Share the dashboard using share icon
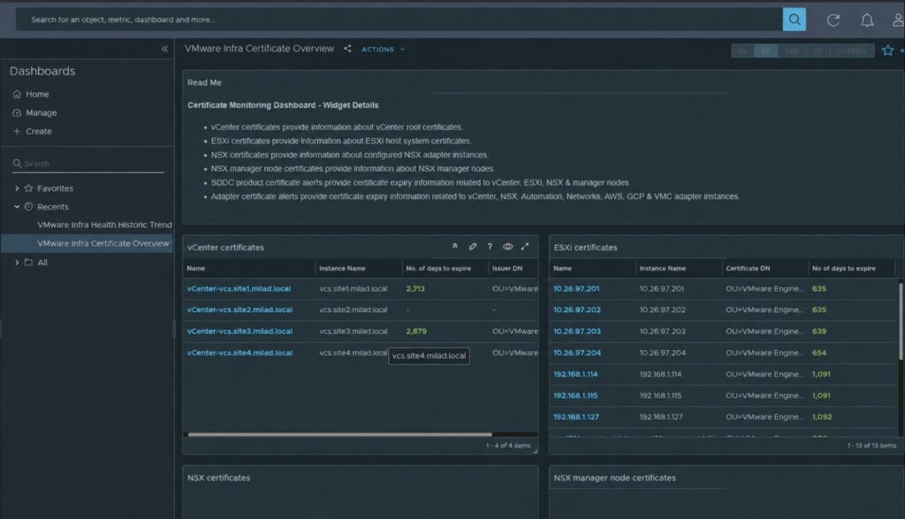 tap(346, 50)
